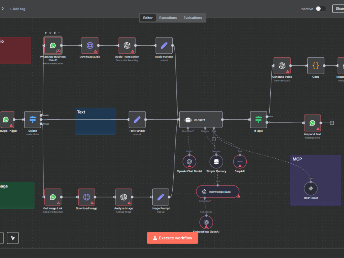
Task: Click the AI Agent output connector
Action: tap(223, 120)
